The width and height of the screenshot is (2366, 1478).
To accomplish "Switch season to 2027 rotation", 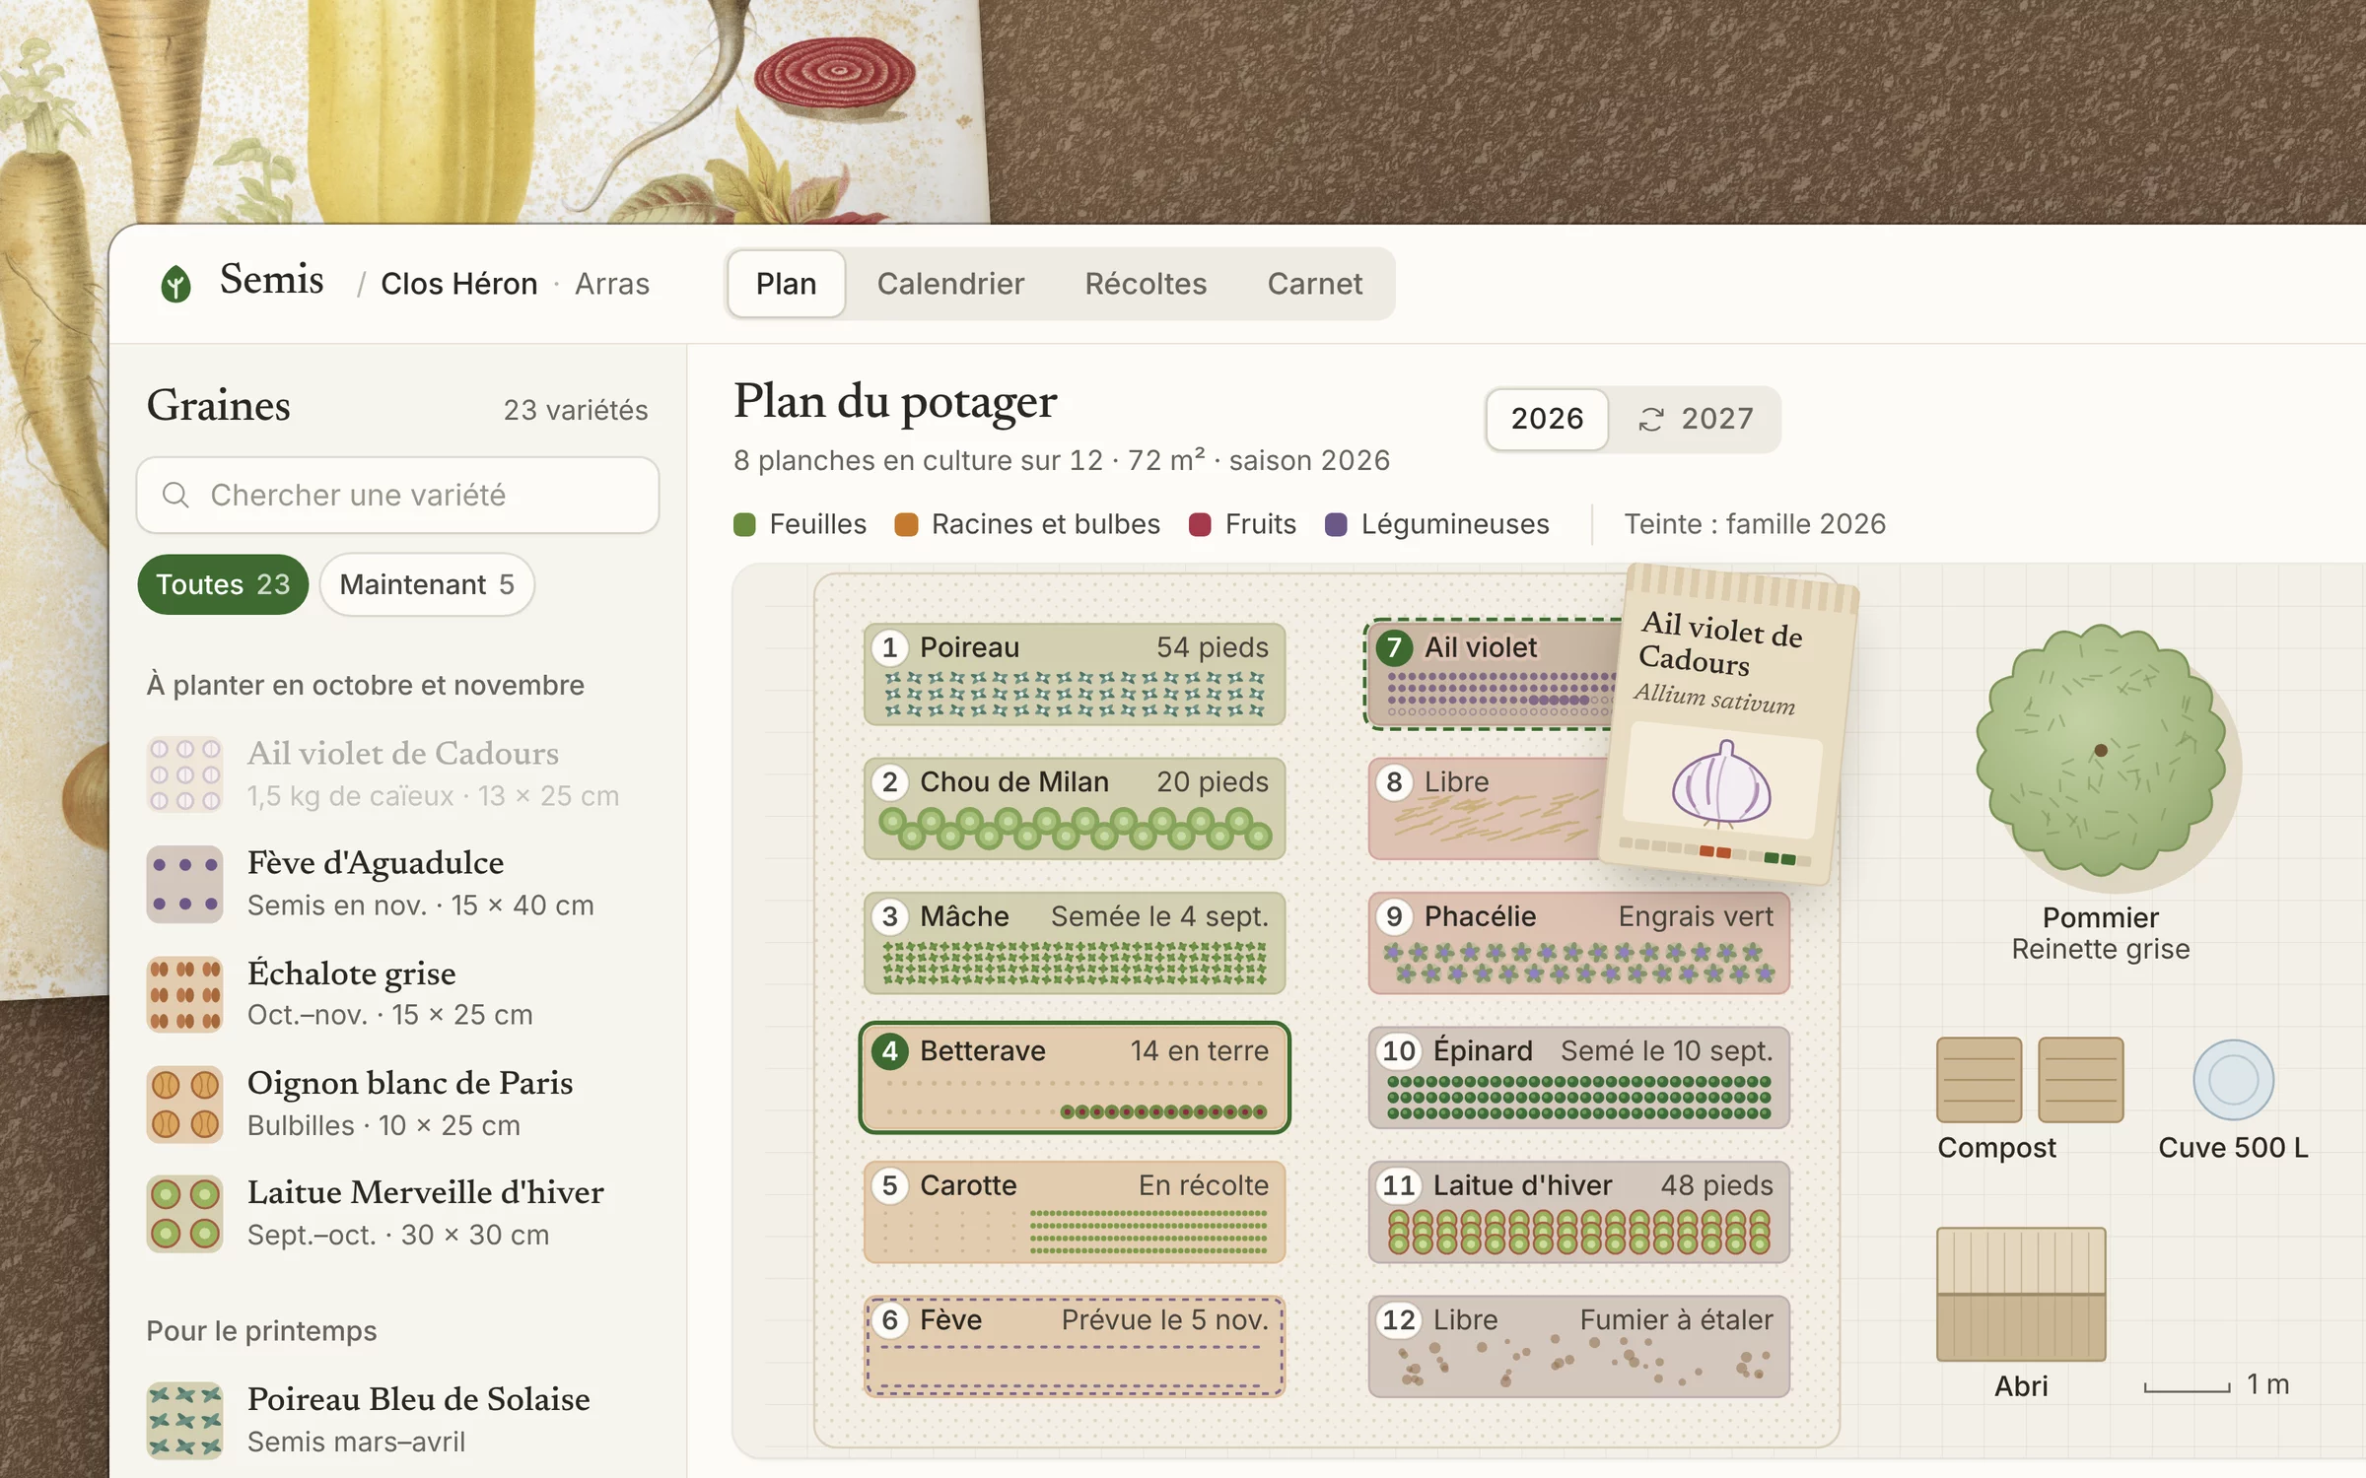I will [1696, 419].
